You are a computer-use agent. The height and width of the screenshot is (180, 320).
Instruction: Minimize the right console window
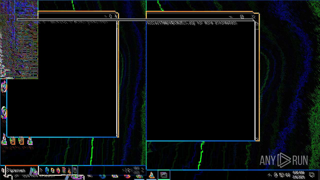point(230,16)
